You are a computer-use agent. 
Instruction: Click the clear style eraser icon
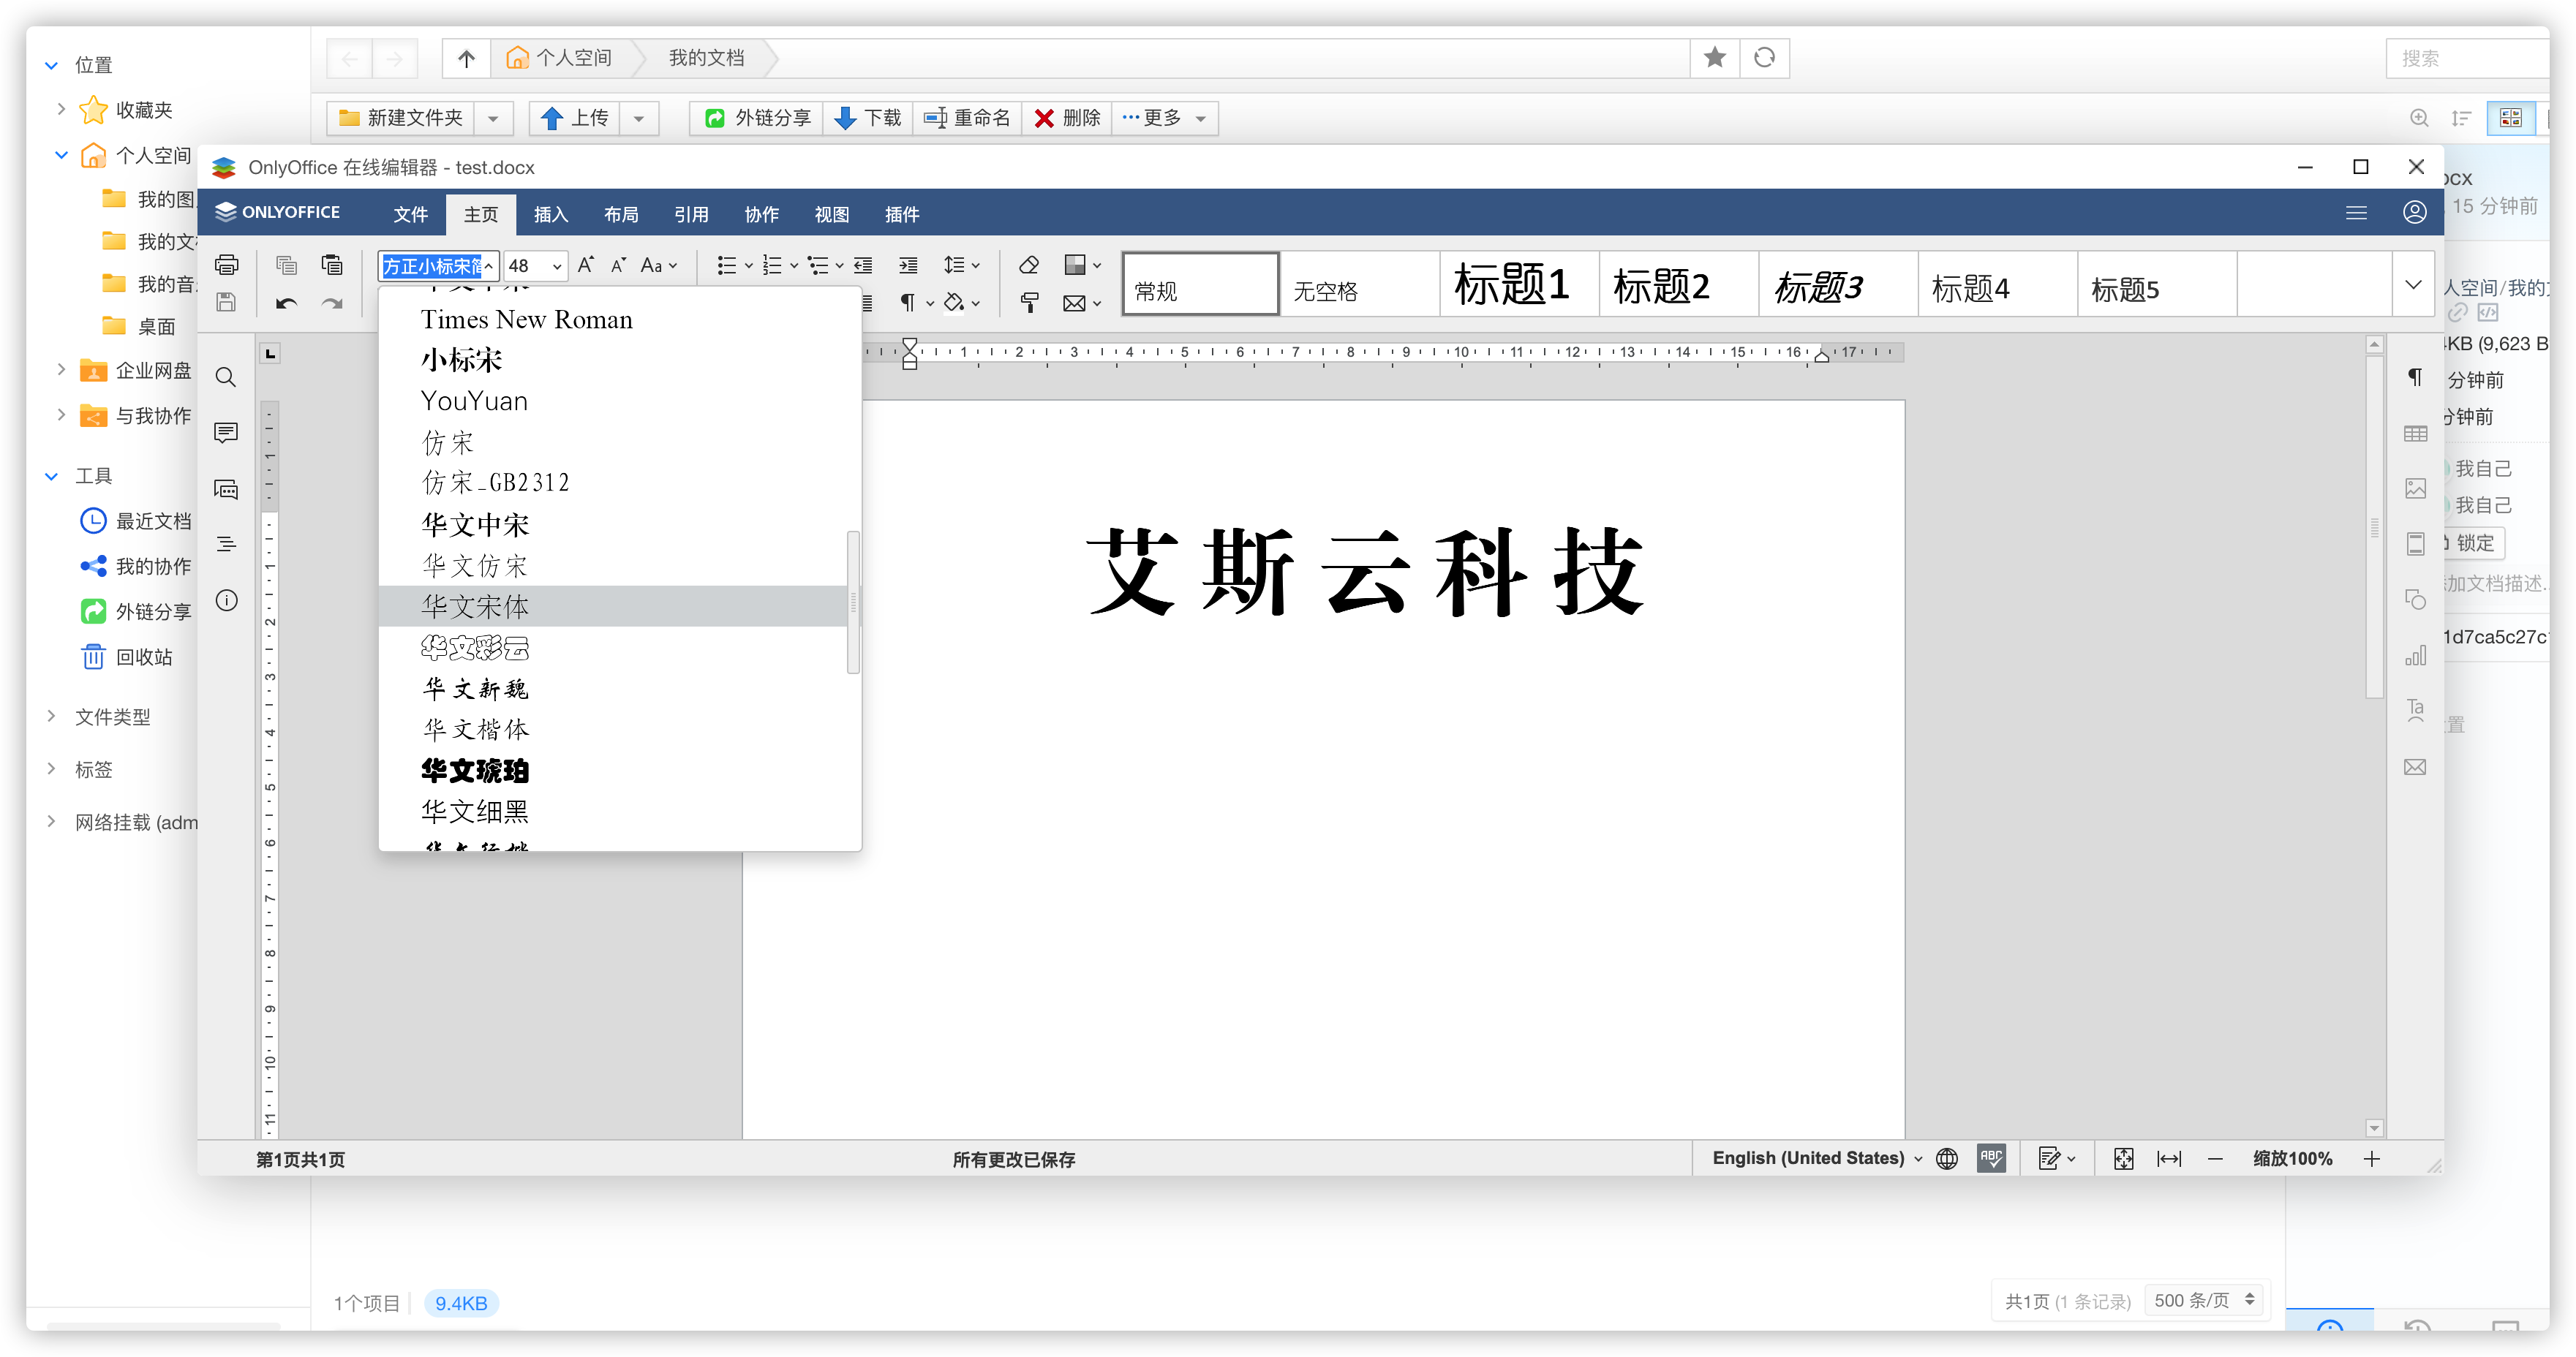[x=1029, y=265]
